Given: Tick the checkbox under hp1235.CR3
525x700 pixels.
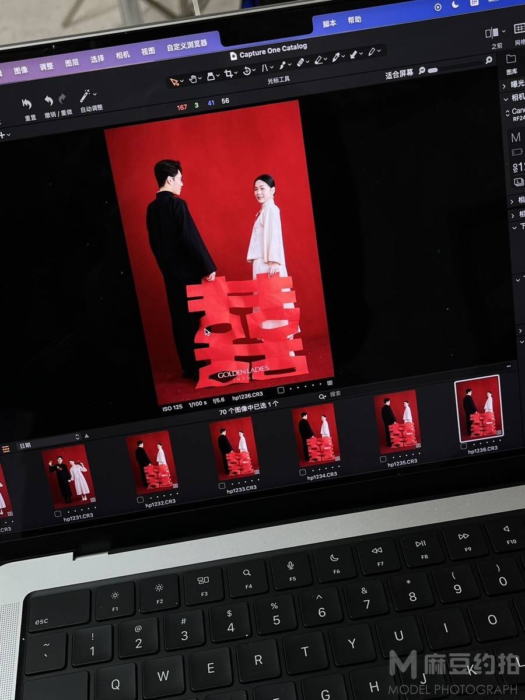Looking at the screenshot, I should tap(383, 459).
